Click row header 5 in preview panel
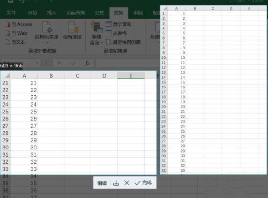 [163, 33]
